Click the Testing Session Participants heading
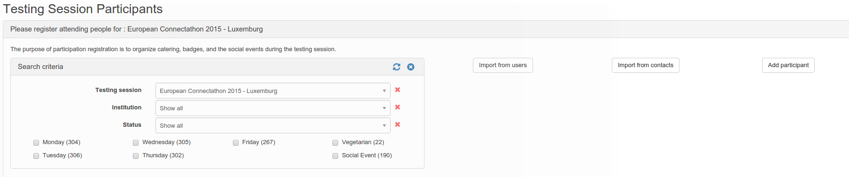The height and width of the screenshot is (177, 849). point(83,9)
